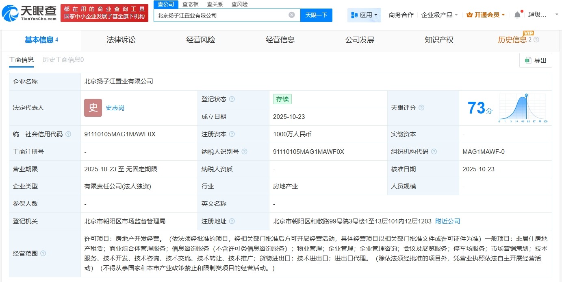Screen dimensions: 562x282
Task: Clear the search box using the x icon
Action: click(291, 14)
